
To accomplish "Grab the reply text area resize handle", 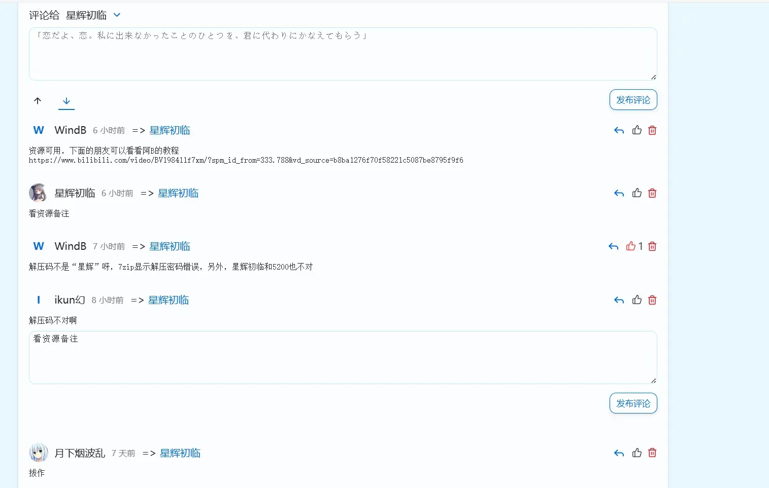I will [653, 381].
